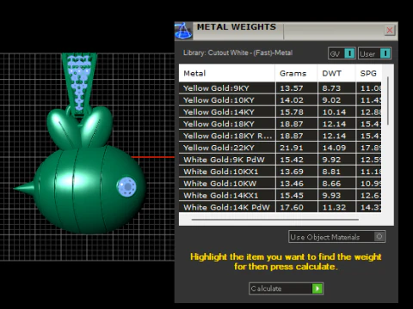This screenshot has height=309, width=413.
Task: Select the Yellow Gold:22KY row
Action: (x=280, y=148)
